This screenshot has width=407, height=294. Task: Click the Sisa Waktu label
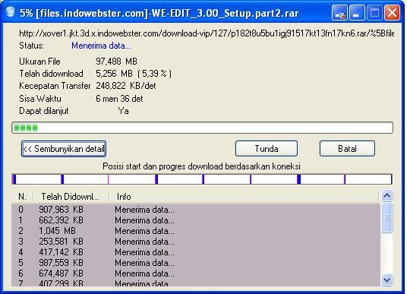tap(40, 99)
